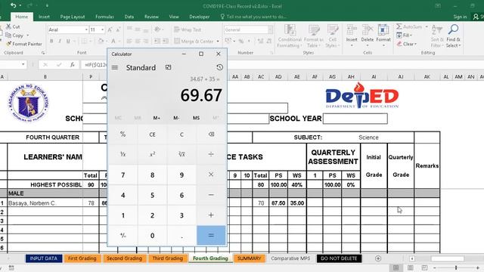Click the reciprocal 1/x key

point(123,154)
